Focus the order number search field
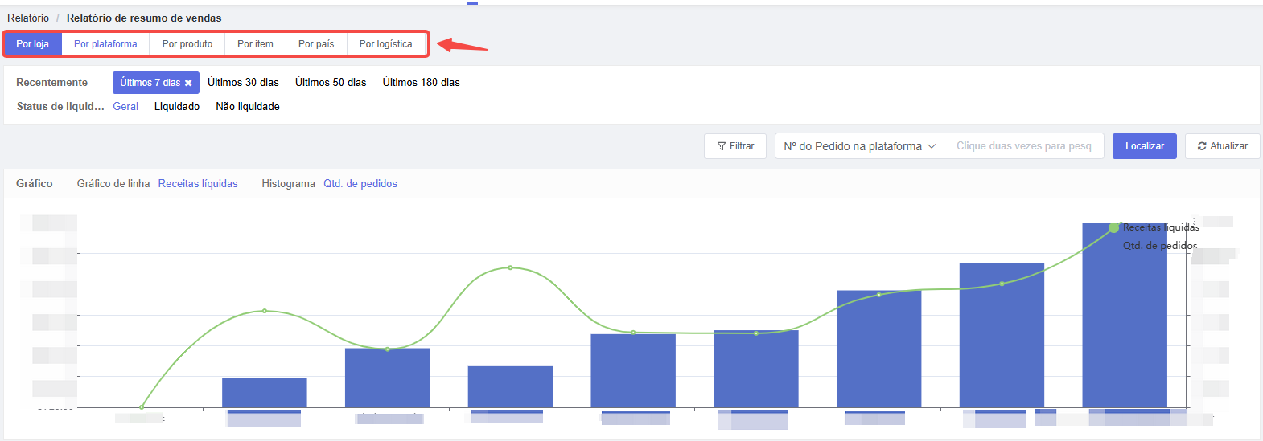 (x=1024, y=146)
